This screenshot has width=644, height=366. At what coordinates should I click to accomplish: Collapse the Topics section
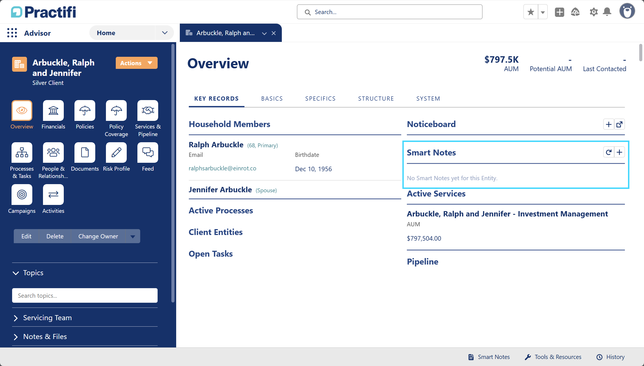(x=16, y=273)
